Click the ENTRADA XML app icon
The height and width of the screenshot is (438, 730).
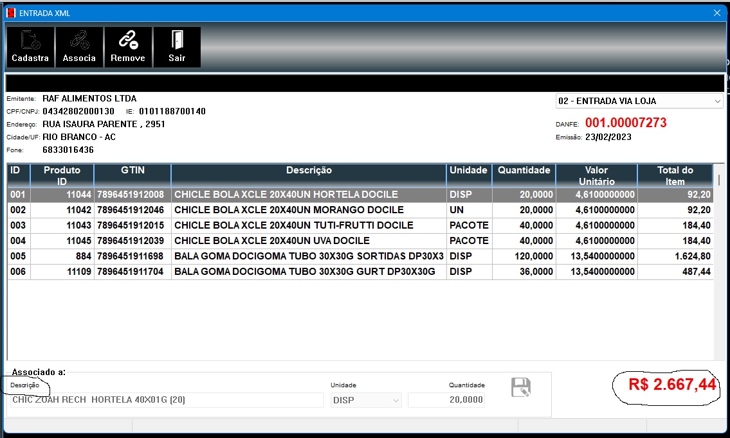pyautogui.click(x=11, y=13)
